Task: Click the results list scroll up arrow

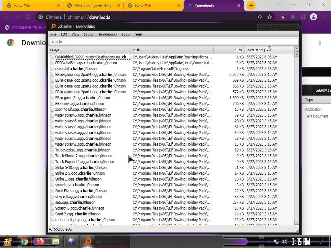Action: [x=297, y=49]
